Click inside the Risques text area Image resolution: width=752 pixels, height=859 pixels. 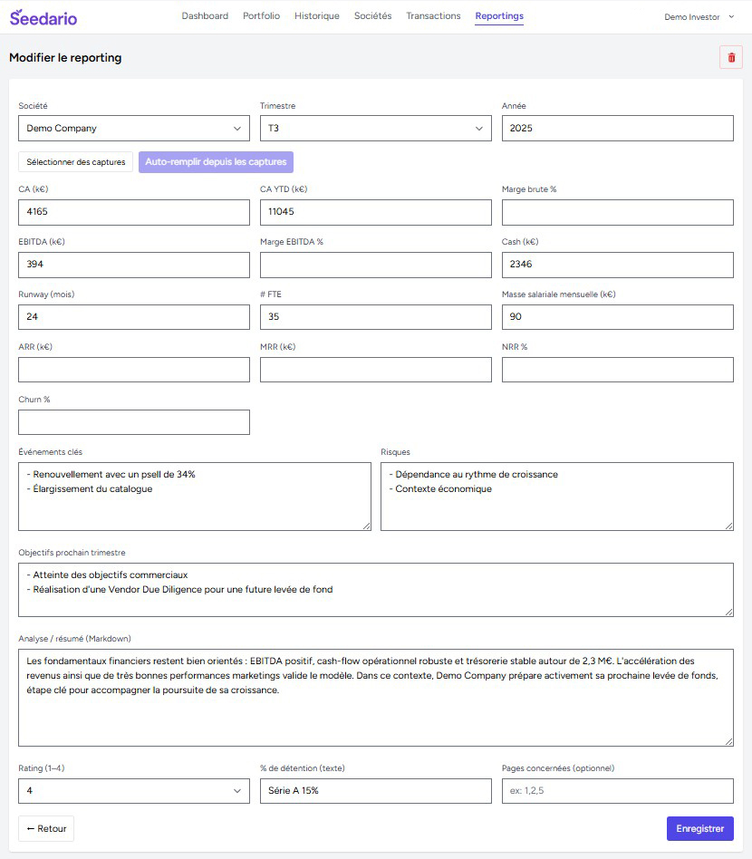[x=556, y=496]
